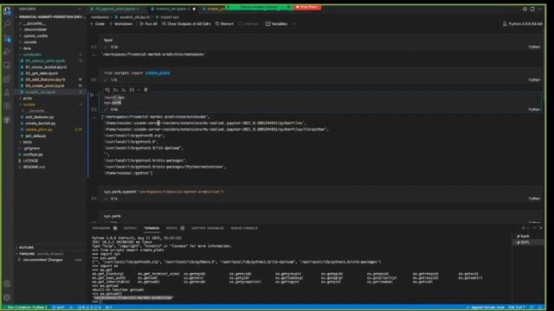The height and width of the screenshot is (311, 554).
Task: Add a new Markdown cell
Action: pyautogui.click(x=121, y=24)
